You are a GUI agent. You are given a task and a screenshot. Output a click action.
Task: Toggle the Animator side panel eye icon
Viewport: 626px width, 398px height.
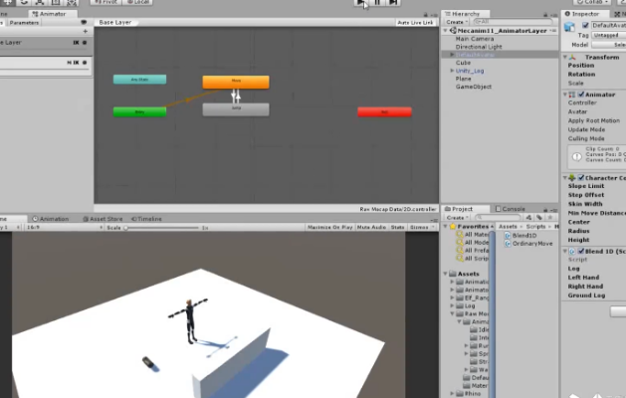(84, 22)
